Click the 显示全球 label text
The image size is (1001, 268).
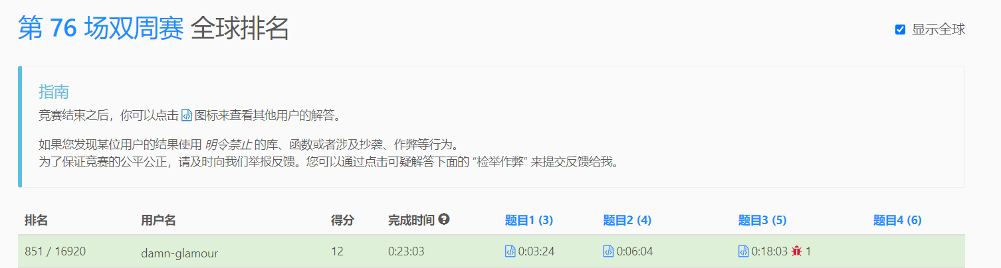[x=939, y=29]
